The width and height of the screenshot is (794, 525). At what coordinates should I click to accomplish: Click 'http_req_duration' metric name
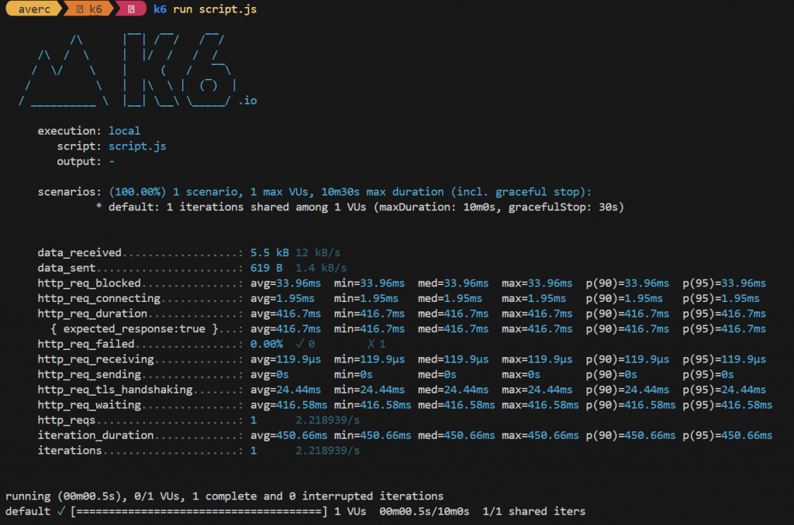[92, 314]
